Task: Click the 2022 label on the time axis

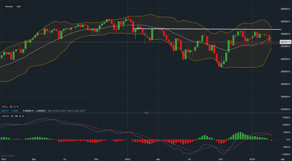Action: coord(127,160)
